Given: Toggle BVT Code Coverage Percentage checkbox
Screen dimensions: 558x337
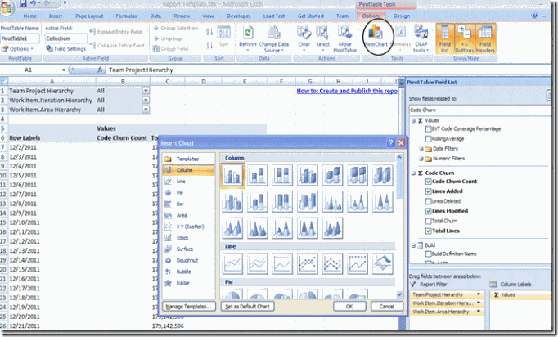Looking at the screenshot, I should (429, 129).
